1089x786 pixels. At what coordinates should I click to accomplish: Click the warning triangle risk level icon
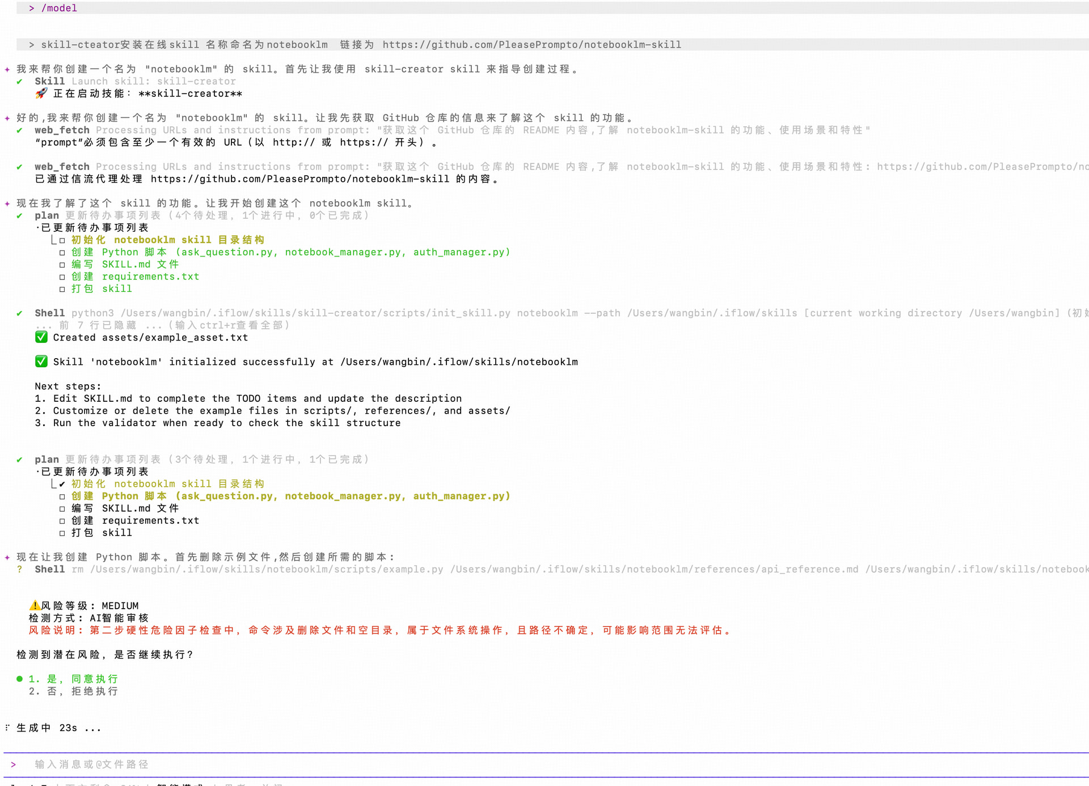click(35, 606)
